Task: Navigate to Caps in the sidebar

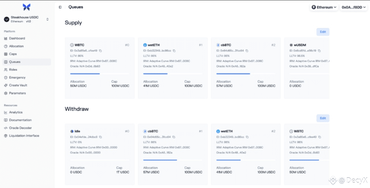Action: pyautogui.click(x=13, y=54)
